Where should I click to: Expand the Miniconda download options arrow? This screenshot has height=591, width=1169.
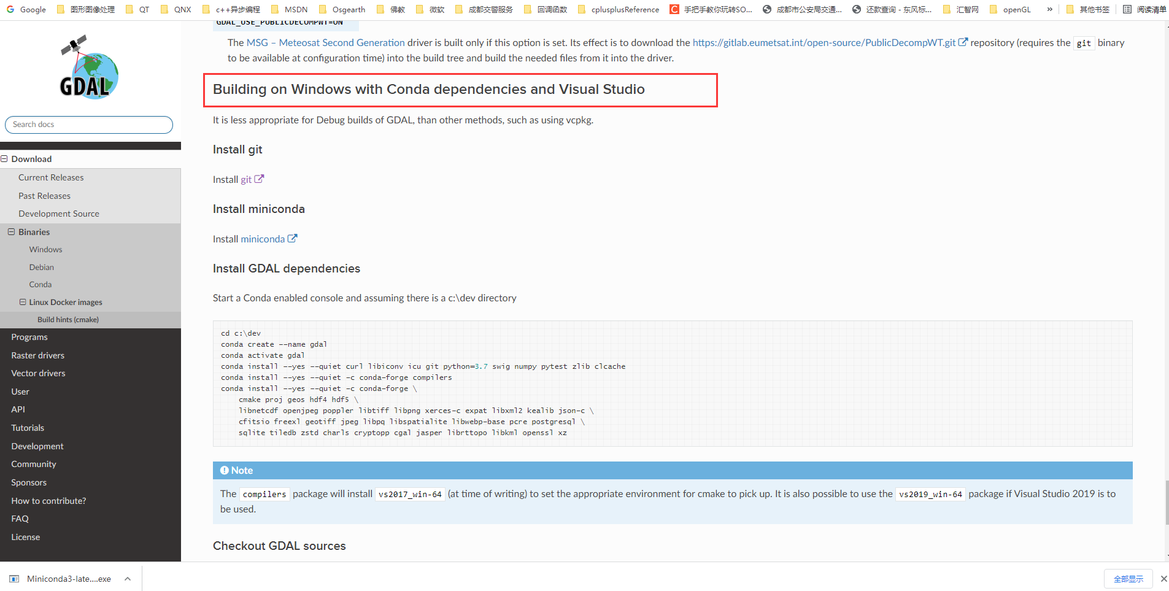(128, 579)
